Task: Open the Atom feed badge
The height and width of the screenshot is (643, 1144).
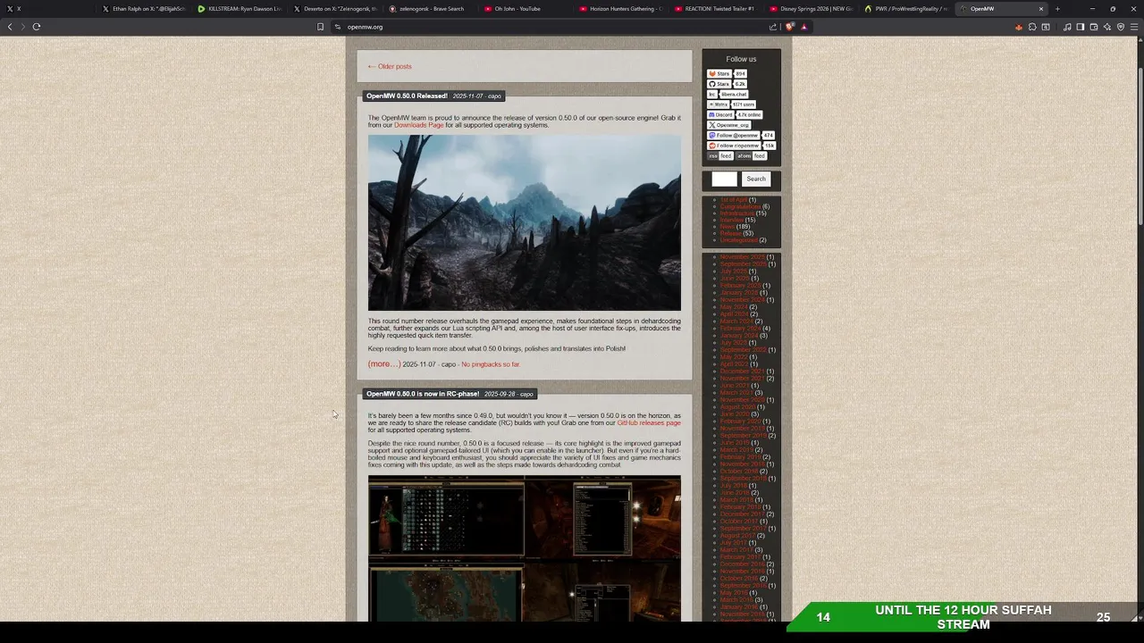Action: coord(751,155)
